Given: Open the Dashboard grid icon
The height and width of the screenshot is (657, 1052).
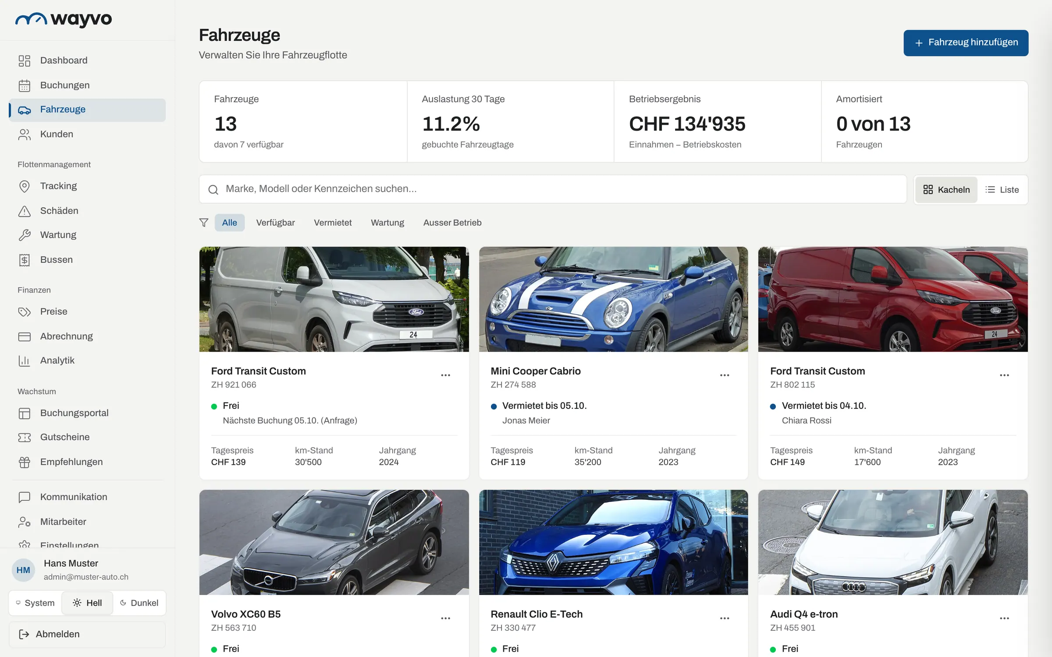Looking at the screenshot, I should [x=25, y=60].
